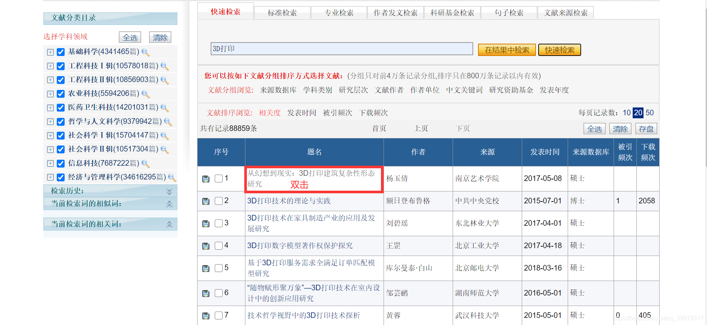Uncheck the 医药卫生科技 category checkbox
This screenshot has height=325, width=707.
(x=61, y=108)
